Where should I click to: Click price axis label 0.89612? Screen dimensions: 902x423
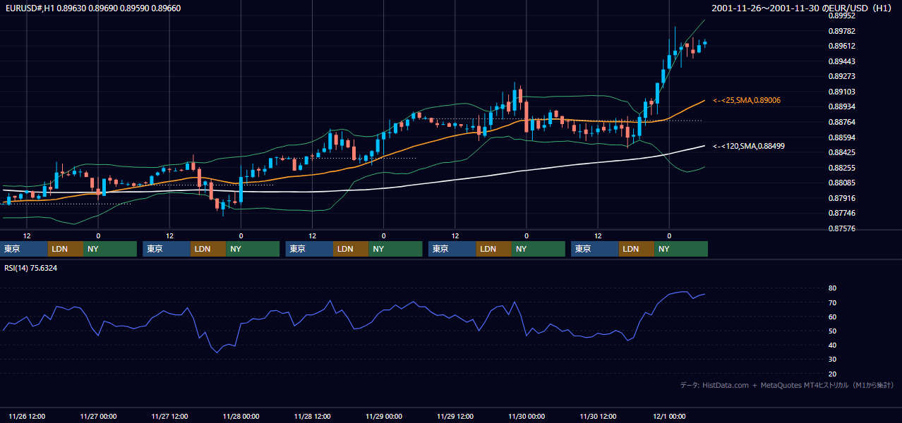coord(842,46)
